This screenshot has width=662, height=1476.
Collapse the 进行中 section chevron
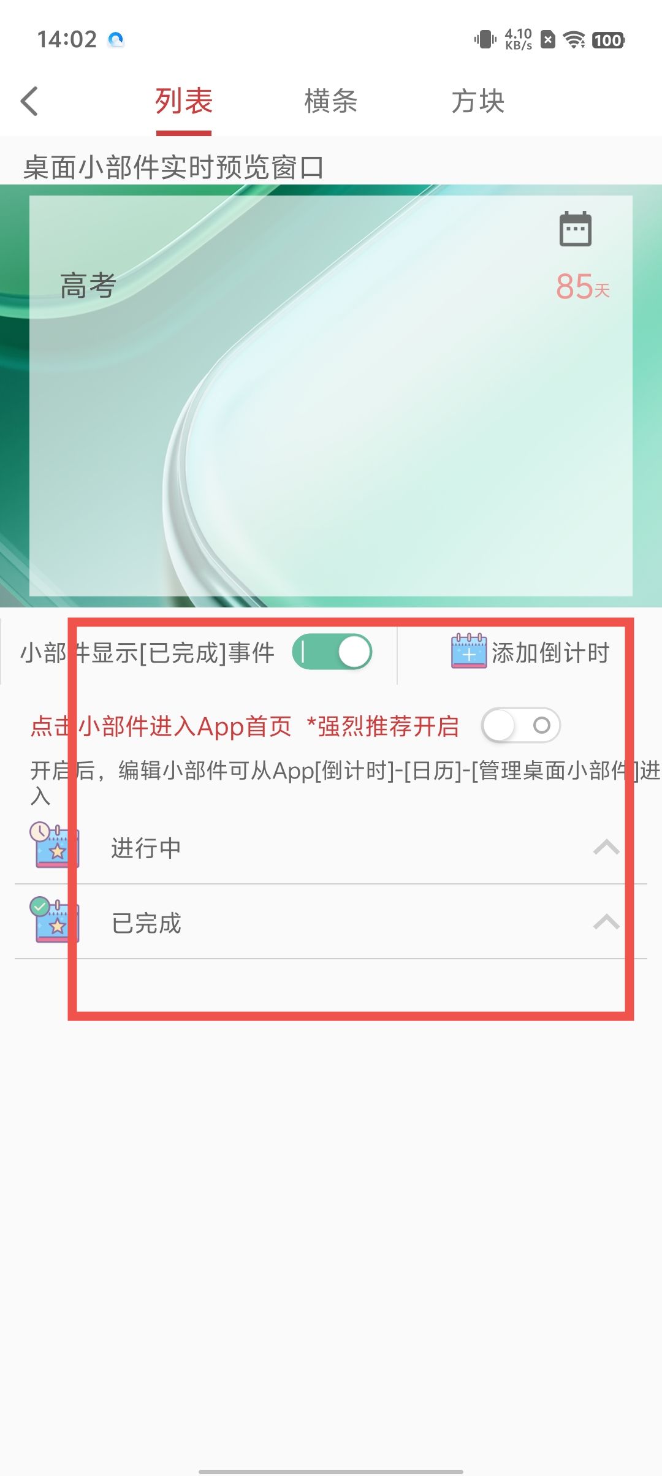tap(606, 847)
